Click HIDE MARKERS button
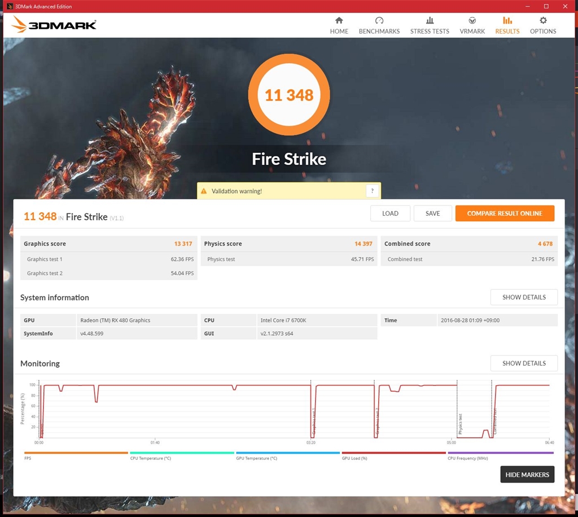 point(527,475)
